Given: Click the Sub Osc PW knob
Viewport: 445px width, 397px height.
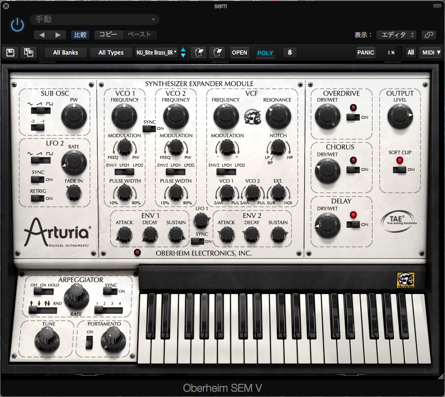Looking at the screenshot, I should click(74, 116).
